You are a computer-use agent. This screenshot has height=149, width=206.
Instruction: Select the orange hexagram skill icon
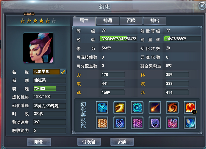102,123
